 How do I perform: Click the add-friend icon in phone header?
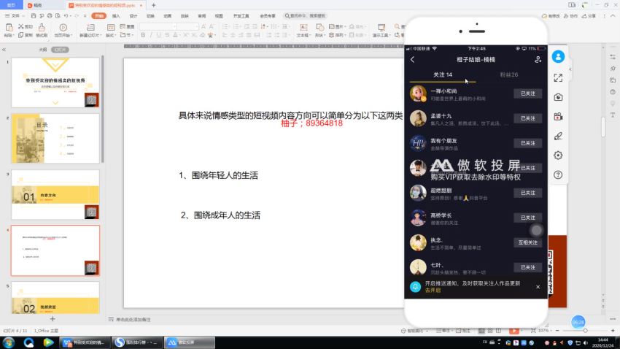pyautogui.click(x=538, y=59)
